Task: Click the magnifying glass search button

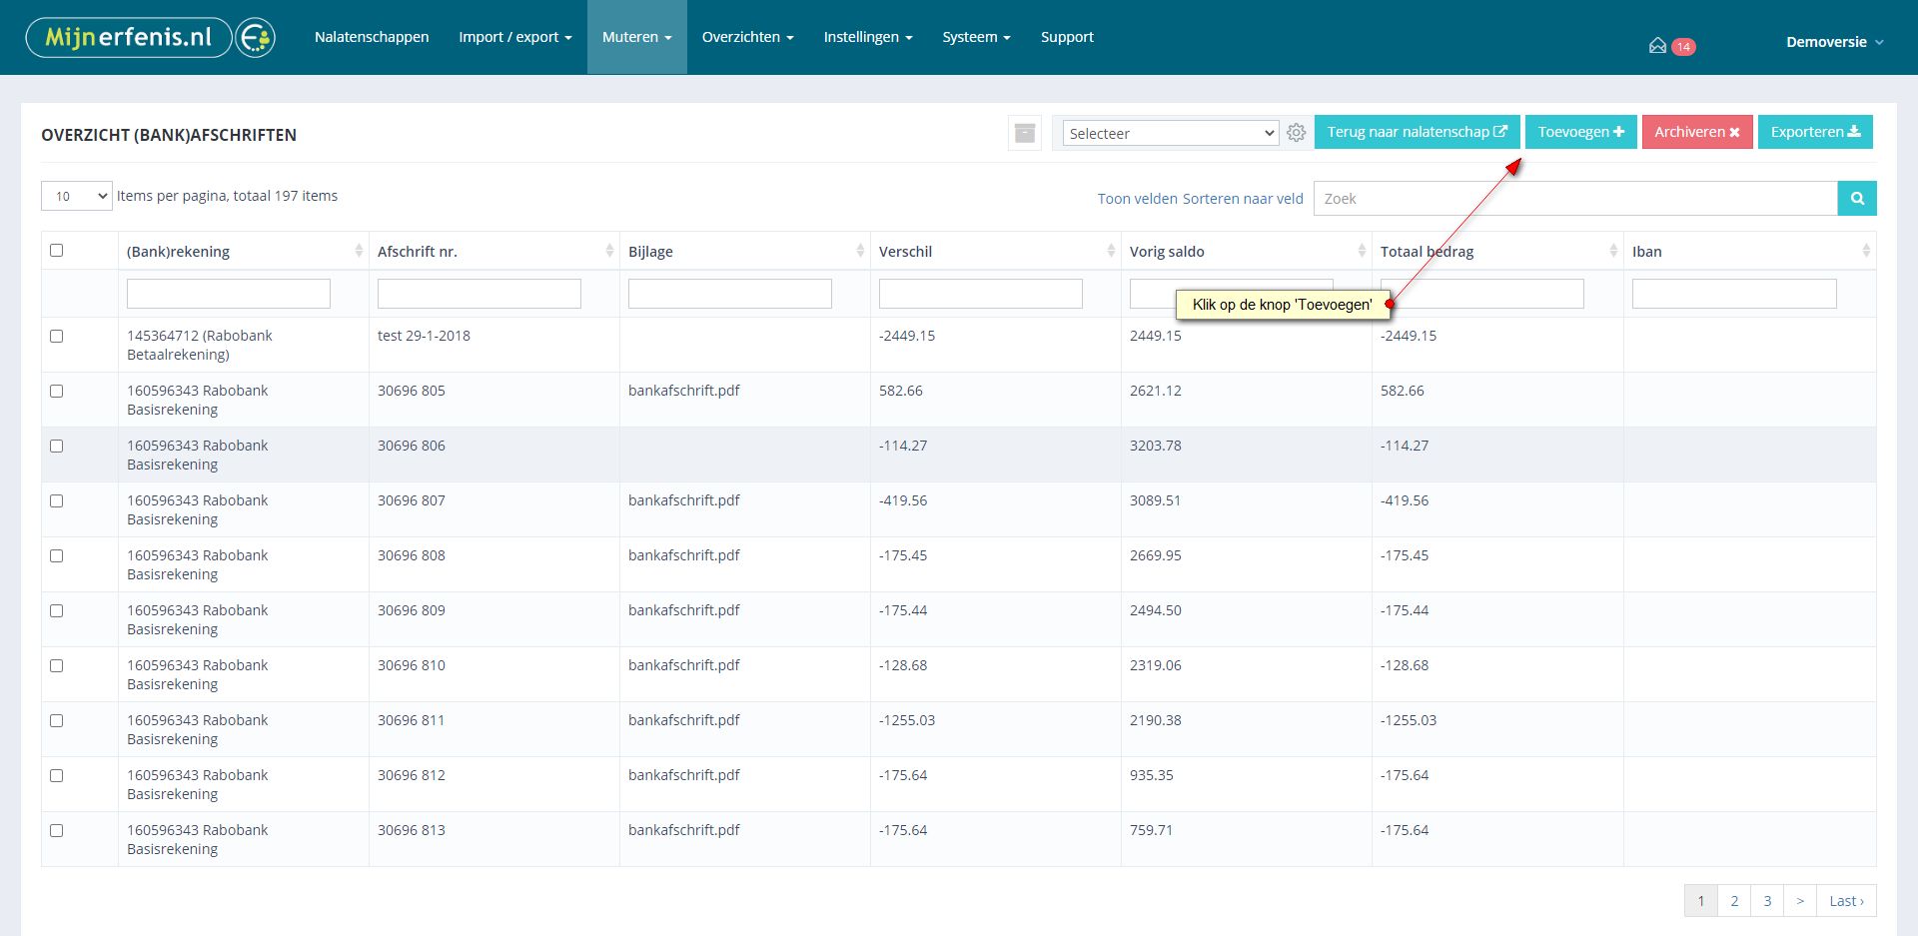Action: tap(1856, 199)
